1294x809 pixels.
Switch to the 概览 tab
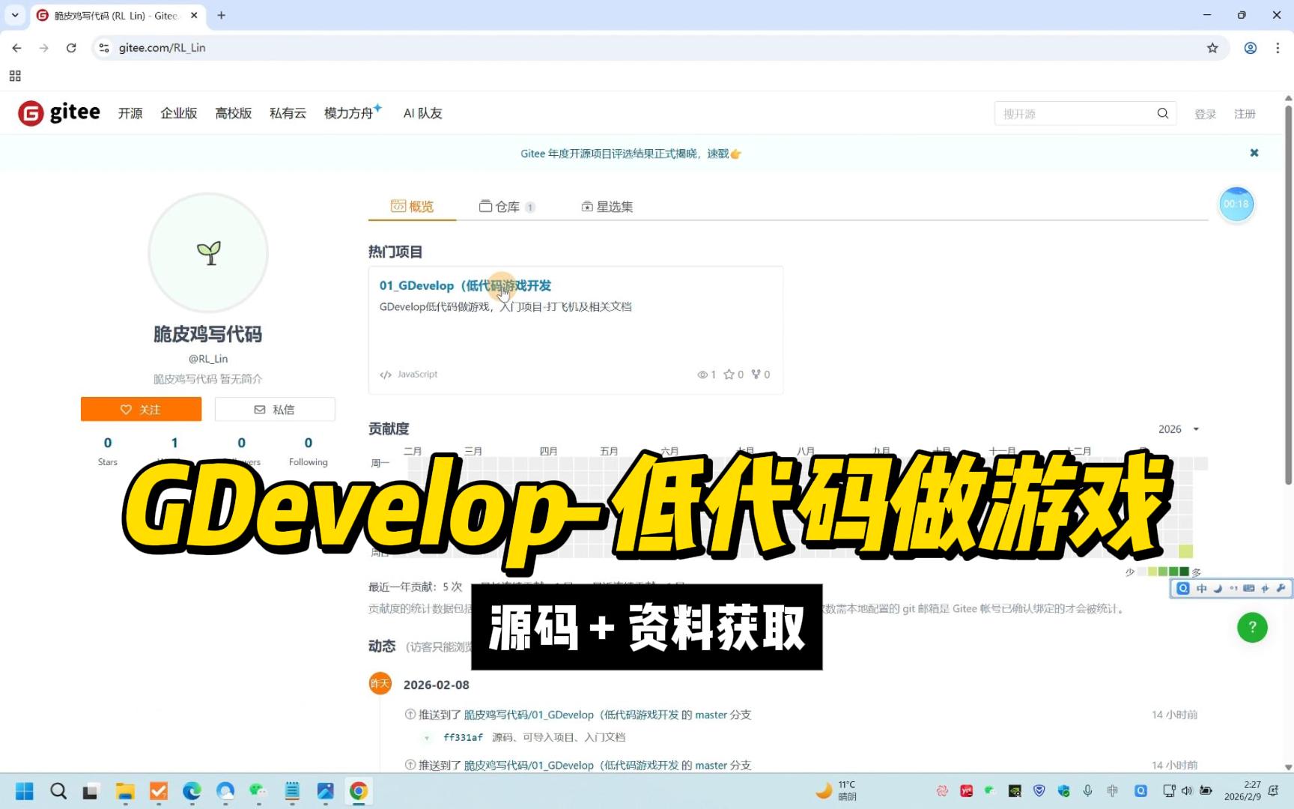(412, 206)
